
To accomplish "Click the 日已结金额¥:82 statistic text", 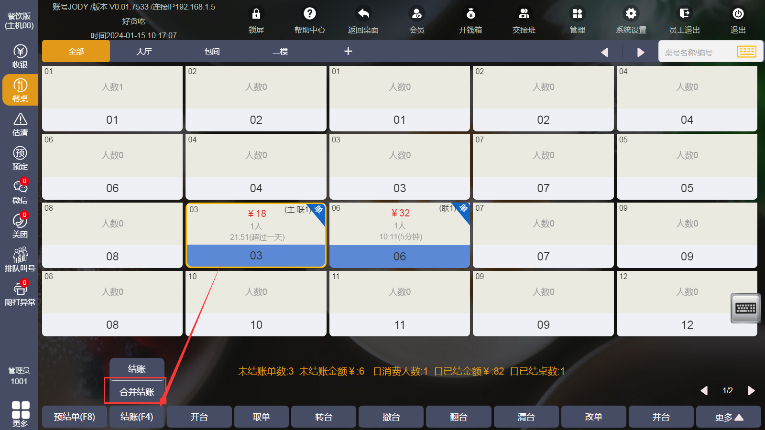I will [469, 371].
